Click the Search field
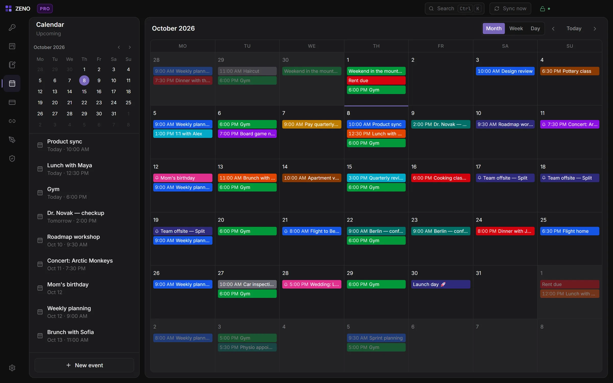The image size is (613, 383). coord(454,9)
